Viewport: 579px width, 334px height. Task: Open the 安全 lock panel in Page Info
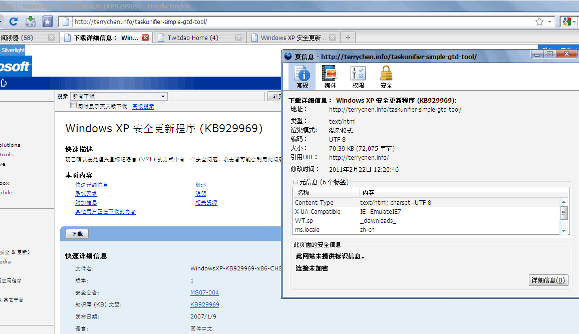pyautogui.click(x=386, y=77)
